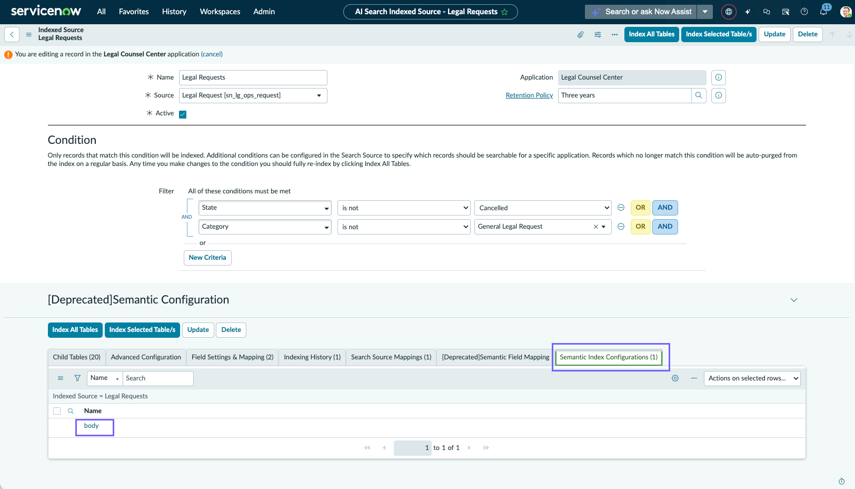The width and height of the screenshot is (855, 489).
Task: Switch to the Field Settings & Mapping tab
Action: click(x=233, y=357)
